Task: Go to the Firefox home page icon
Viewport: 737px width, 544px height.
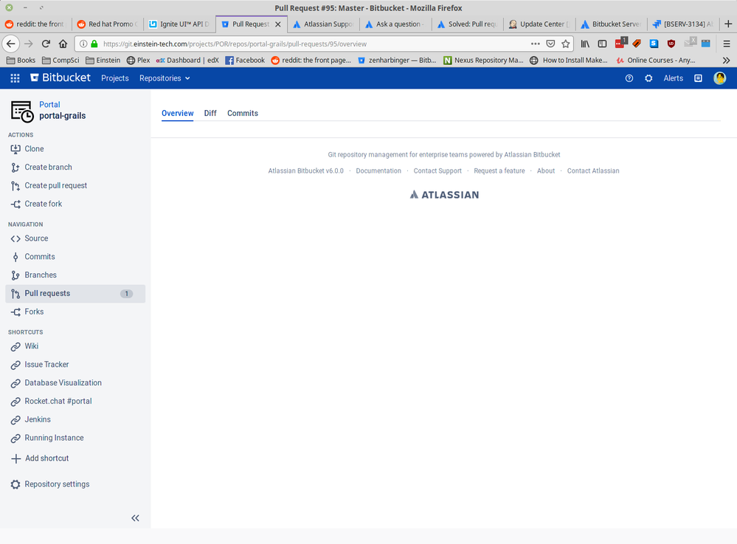Action: (63, 44)
